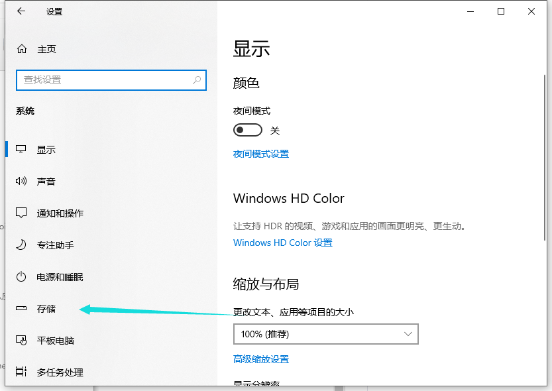Click the Power & sleep (电源和睡眠) icon

click(22, 277)
